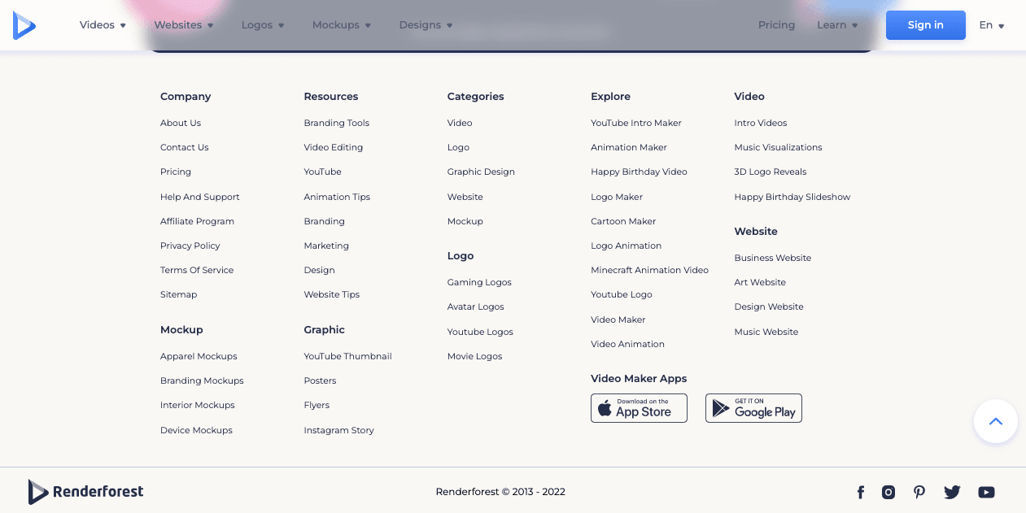The height and width of the screenshot is (513, 1026).
Task: Open the Design Website link
Action: point(769,306)
